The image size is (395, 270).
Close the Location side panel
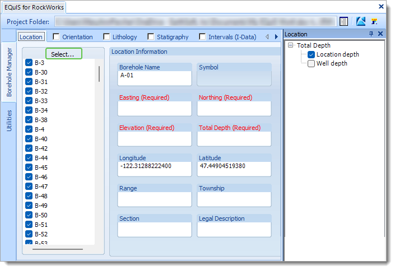(380, 34)
